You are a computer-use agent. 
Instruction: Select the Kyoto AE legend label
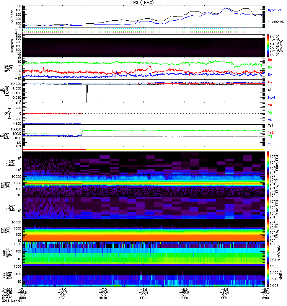tap(275, 10)
